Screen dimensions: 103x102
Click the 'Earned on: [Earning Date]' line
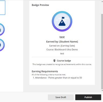62,46
